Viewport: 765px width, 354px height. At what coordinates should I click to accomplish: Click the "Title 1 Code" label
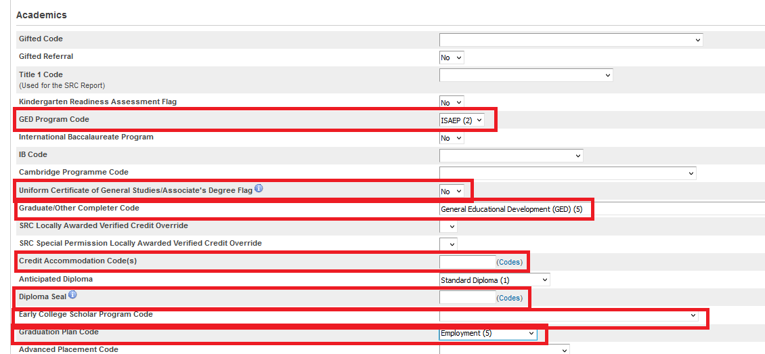coord(41,74)
